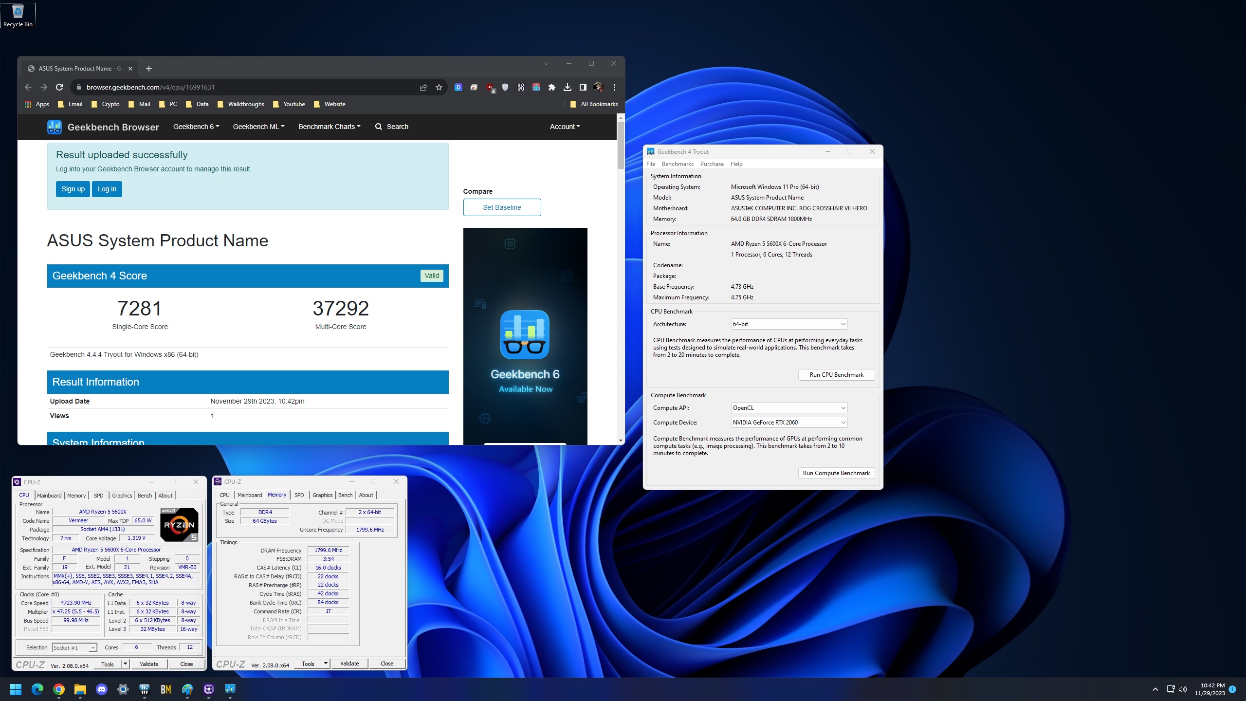Viewport: 1246px width, 701px height.
Task: Open BM BenchMate icon in the taskbar
Action: tap(166, 689)
